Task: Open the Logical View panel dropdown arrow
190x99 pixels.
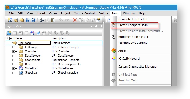Action: 92,26
